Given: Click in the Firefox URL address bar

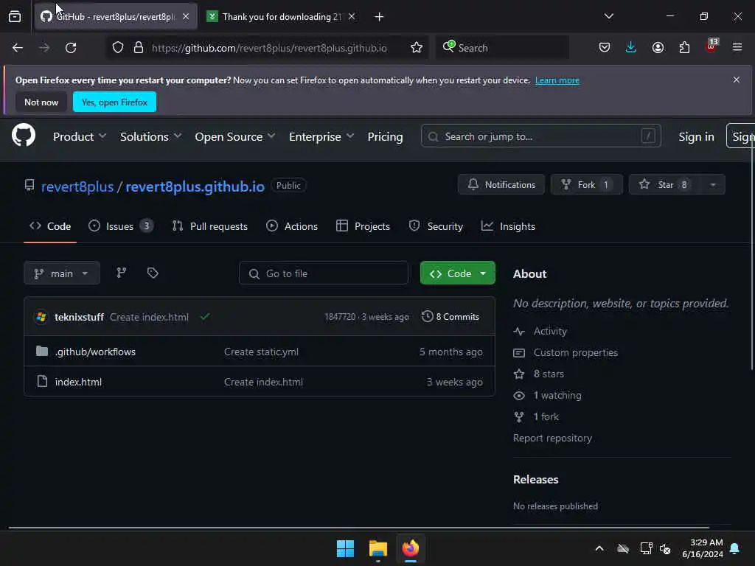Looking at the screenshot, I should pos(270,48).
